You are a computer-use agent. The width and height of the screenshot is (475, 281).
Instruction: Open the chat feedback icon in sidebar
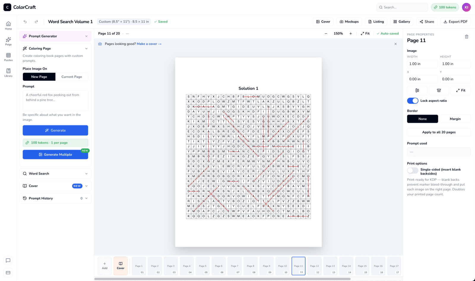(x=8, y=260)
